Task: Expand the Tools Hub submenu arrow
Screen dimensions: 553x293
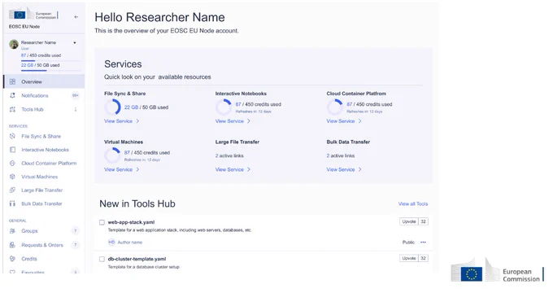Action: [76, 109]
